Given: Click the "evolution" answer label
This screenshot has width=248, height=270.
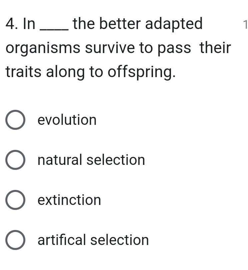Looking at the screenshot, I should pos(67,120).
